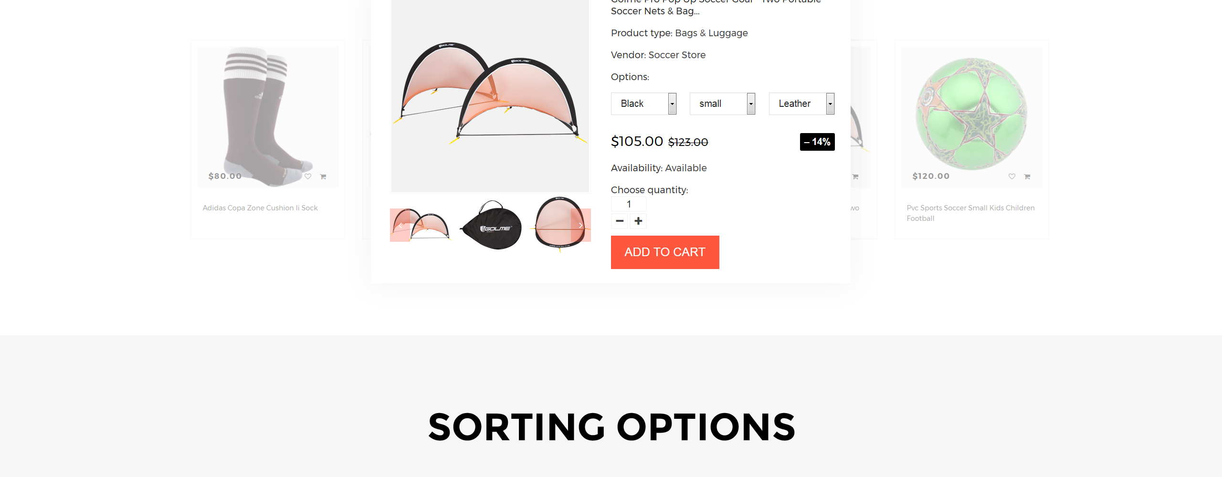Add Adidas Copa socks to cart via cart icon
The height and width of the screenshot is (477, 1222).
click(323, 176)
